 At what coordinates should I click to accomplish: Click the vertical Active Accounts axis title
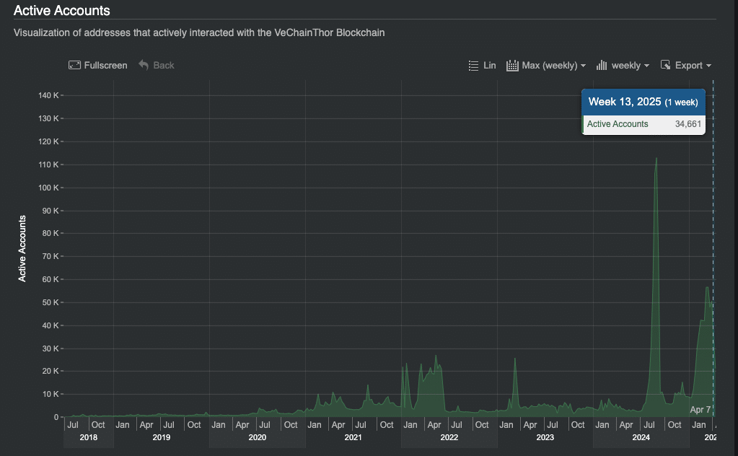point(22,248)
